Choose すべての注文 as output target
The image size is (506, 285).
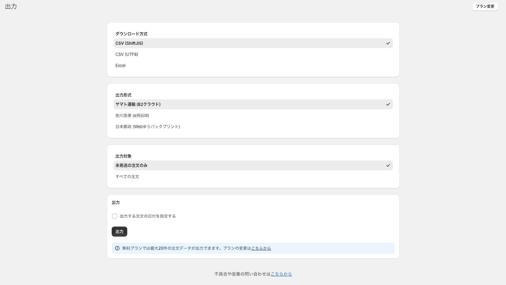pos(253,177)
